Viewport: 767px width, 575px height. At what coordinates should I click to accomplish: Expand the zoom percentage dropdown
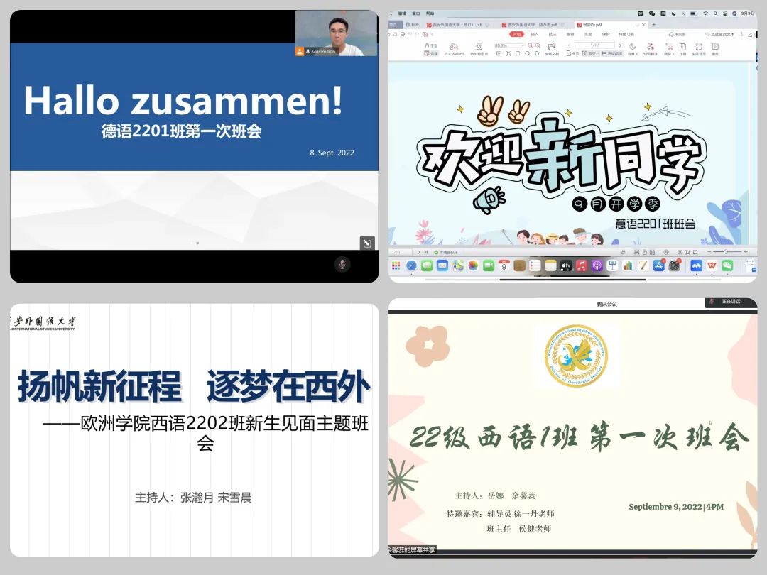click(522, 45)
